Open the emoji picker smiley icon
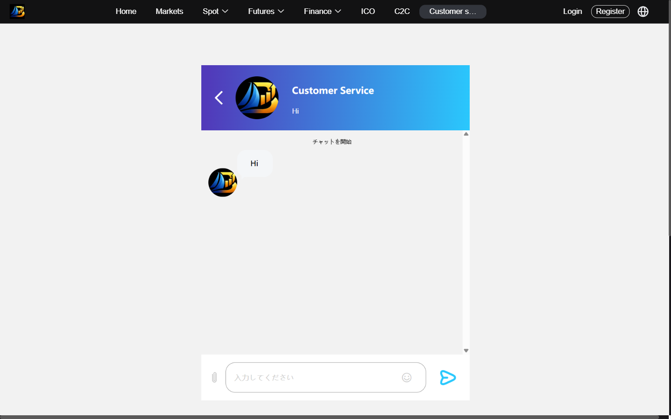Image resolution: width=671 pixels, height=419 pixels. point(407,378)
